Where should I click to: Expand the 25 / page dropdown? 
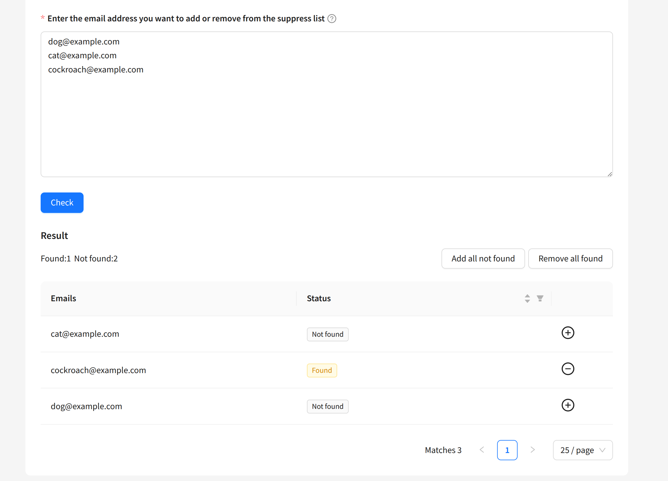pos(583,450)
